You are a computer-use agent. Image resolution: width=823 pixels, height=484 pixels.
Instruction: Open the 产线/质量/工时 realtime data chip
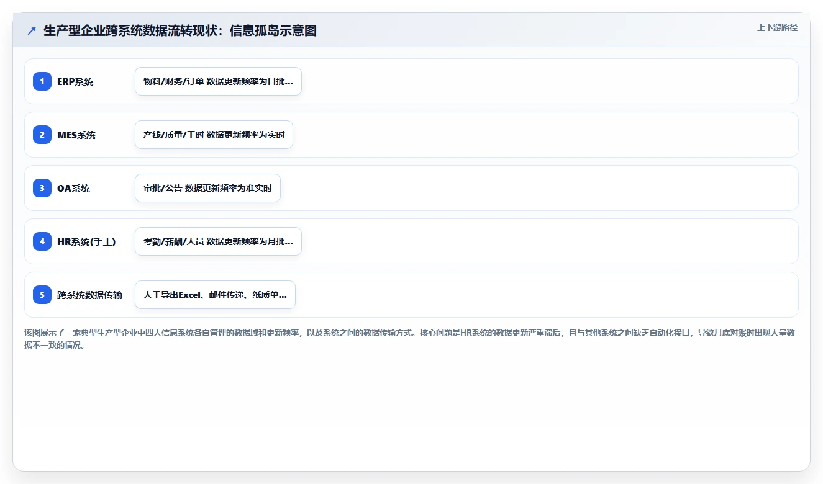[x=214, y=135]
